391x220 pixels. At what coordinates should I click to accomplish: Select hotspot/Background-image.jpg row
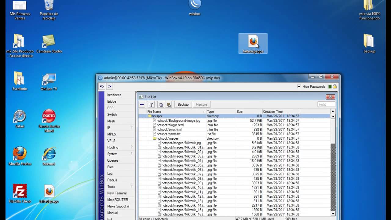234,120
